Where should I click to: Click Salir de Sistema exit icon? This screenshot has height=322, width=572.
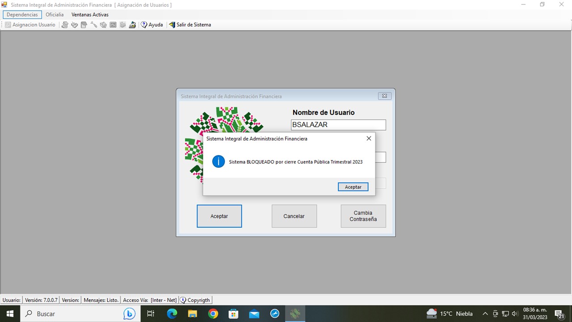[172, 25]
